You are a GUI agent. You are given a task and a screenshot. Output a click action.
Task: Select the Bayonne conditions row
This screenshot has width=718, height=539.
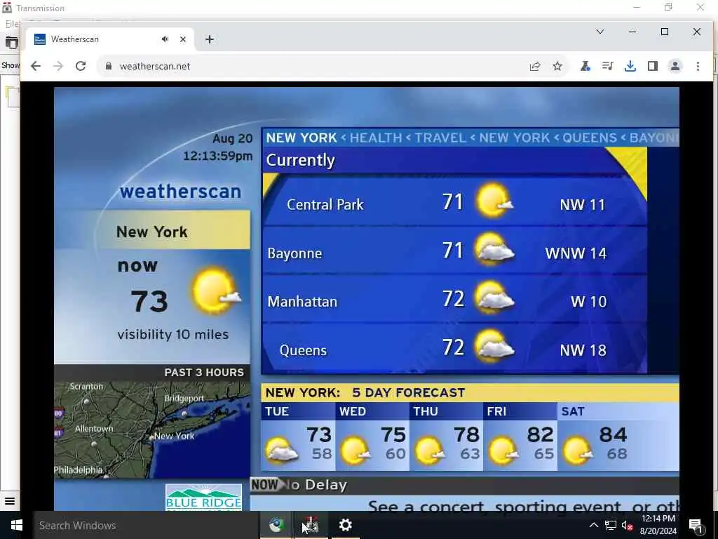(454, 251)
